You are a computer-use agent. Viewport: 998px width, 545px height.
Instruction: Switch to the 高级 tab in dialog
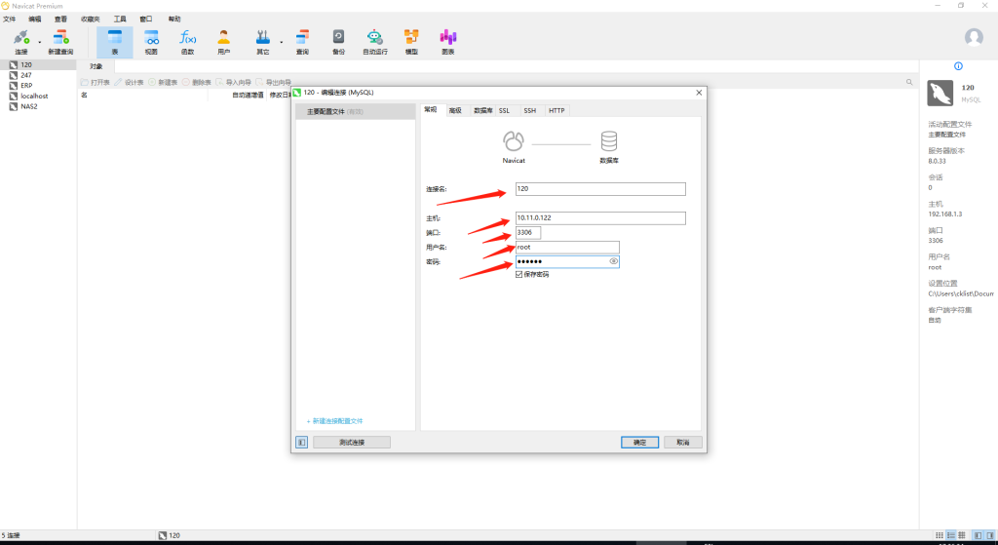[455, 111]
